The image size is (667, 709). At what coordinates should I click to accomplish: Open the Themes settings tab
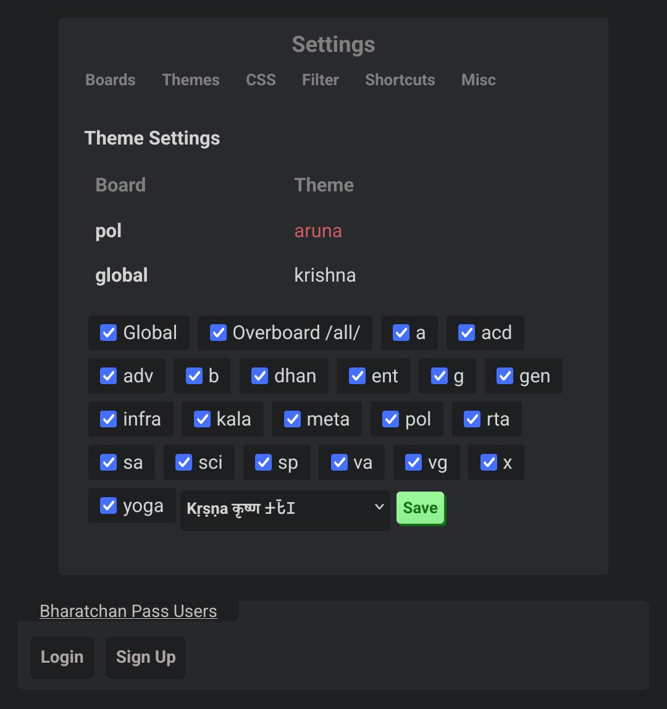(x=191, y=80)
